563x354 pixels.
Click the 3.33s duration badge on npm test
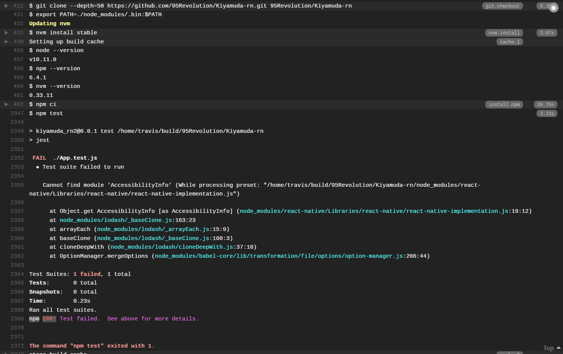point(547,114)
